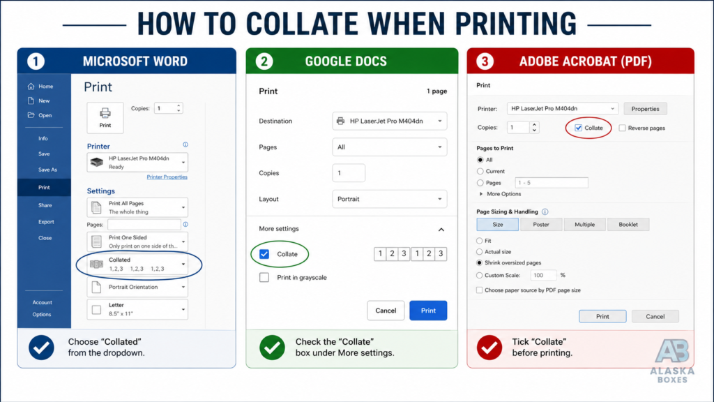This screenshot has width=714, height=402.
Task: Click the Print button in Acrobat dialog
Action: coord(602,316)
